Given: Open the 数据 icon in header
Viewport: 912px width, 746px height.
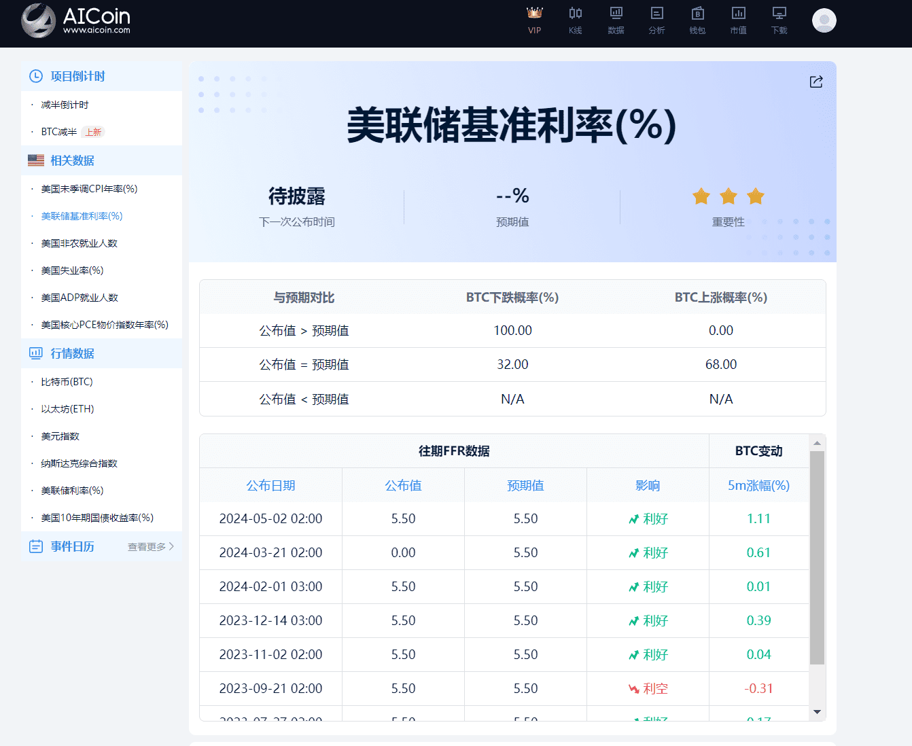Looking at the screenshot, I should point(616,13).
